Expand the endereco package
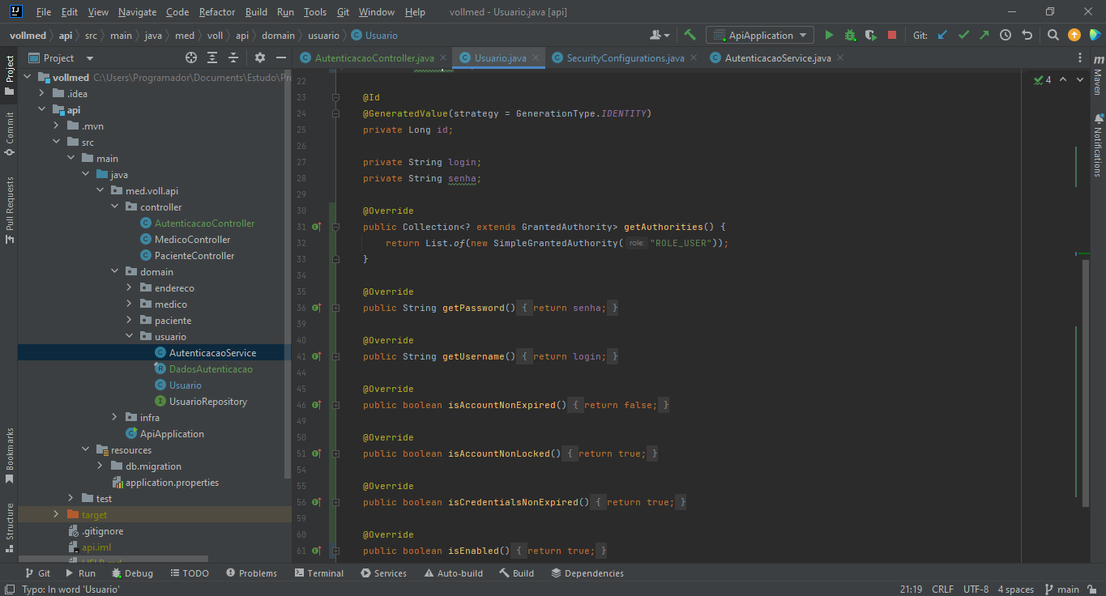Screen dimensions: 1106x596 click(129, 287)
